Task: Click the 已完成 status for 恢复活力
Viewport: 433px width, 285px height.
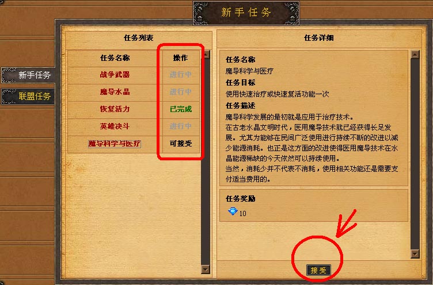Action: (181, 109)
